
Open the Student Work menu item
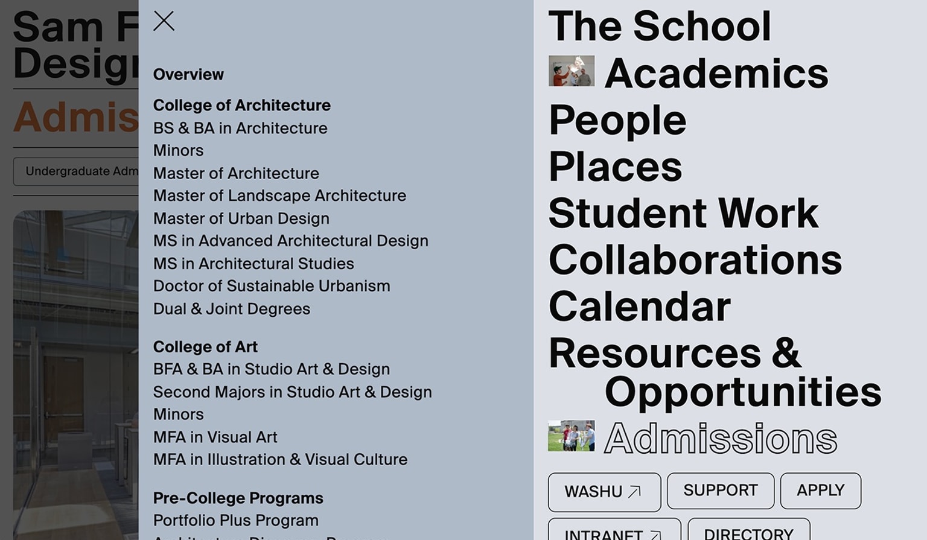(683, 214)
